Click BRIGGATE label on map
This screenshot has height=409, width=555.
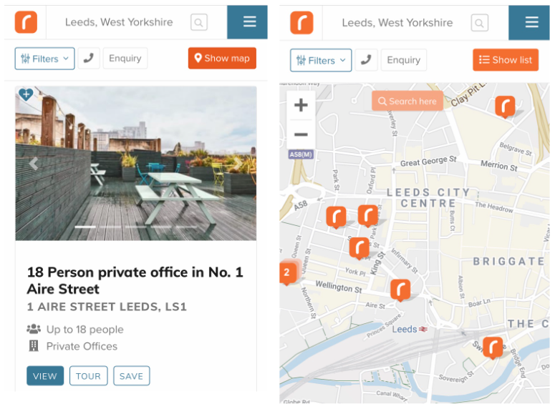pos(508,261)
